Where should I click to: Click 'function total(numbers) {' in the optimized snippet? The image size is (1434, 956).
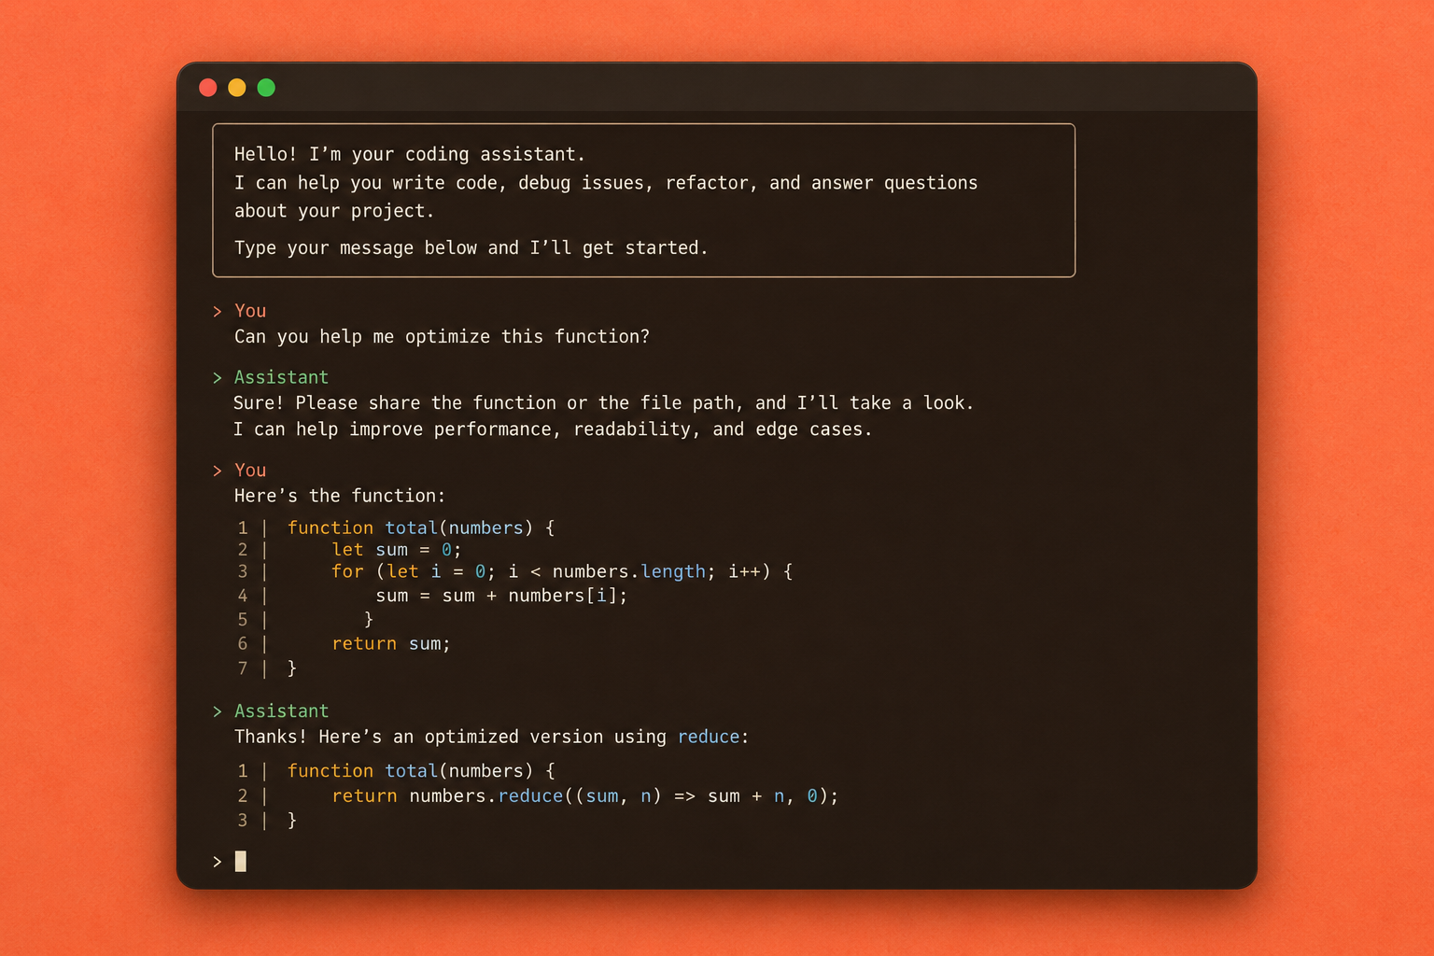point(421,771)
